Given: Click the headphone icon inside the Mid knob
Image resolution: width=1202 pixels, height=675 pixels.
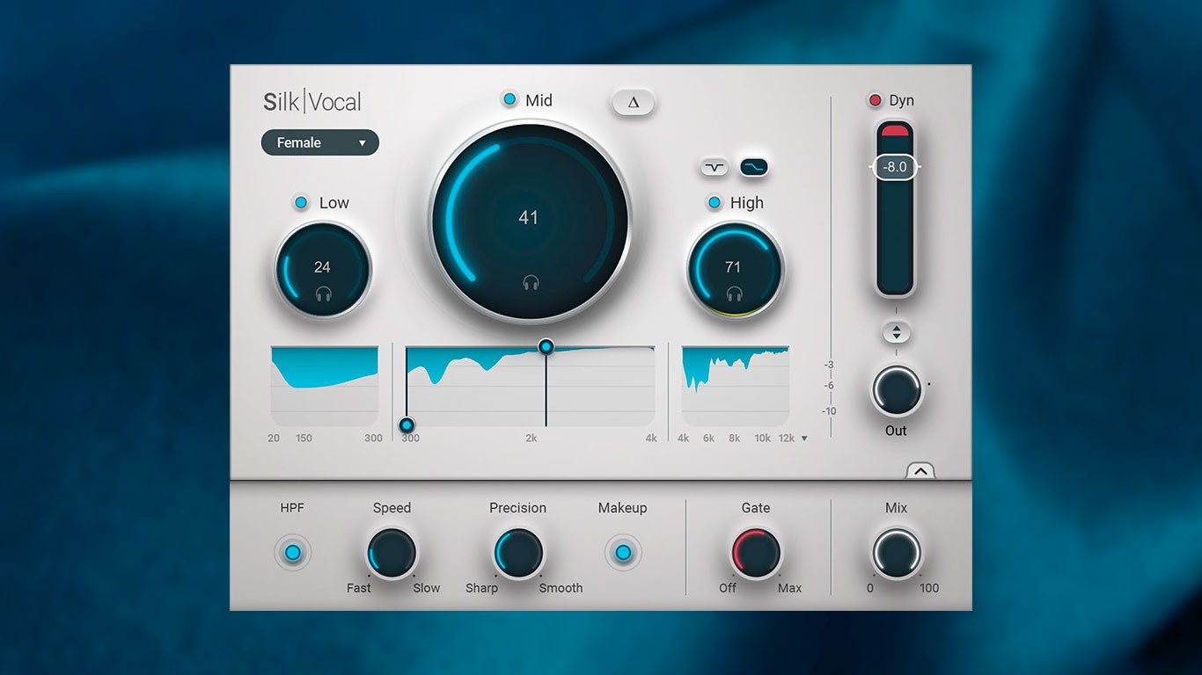Looking at the screenshot, I should 529,284.
